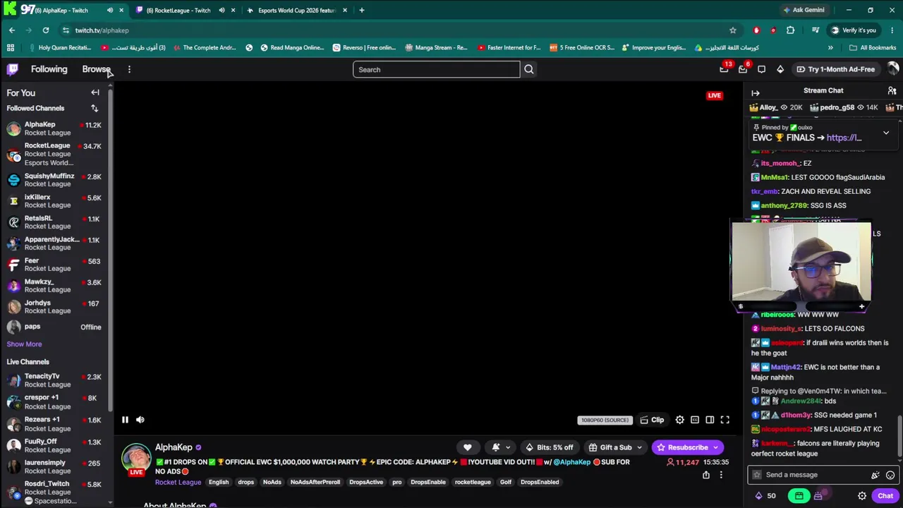This screenshot has width=903, height=508.
Task: Open the AlphaKep notification bell dropdown
Action: click(x=501, y=447)
